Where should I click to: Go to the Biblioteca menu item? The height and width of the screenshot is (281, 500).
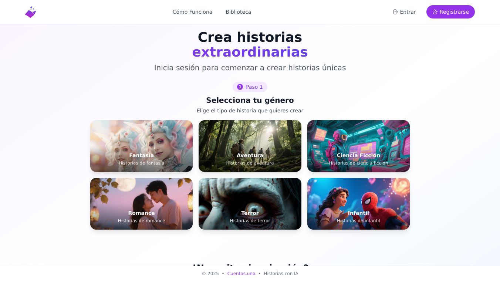point(238,12)
